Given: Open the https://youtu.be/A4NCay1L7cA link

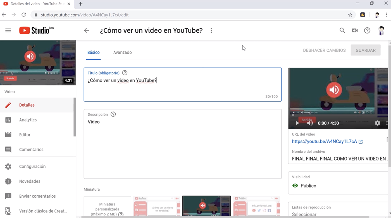Looking at the screenshot, I should [324, 142].
